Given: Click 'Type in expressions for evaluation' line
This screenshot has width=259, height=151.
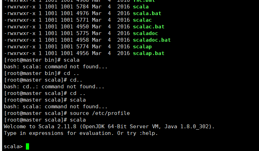Looking at the screenshot, I should tap(81, 133).
